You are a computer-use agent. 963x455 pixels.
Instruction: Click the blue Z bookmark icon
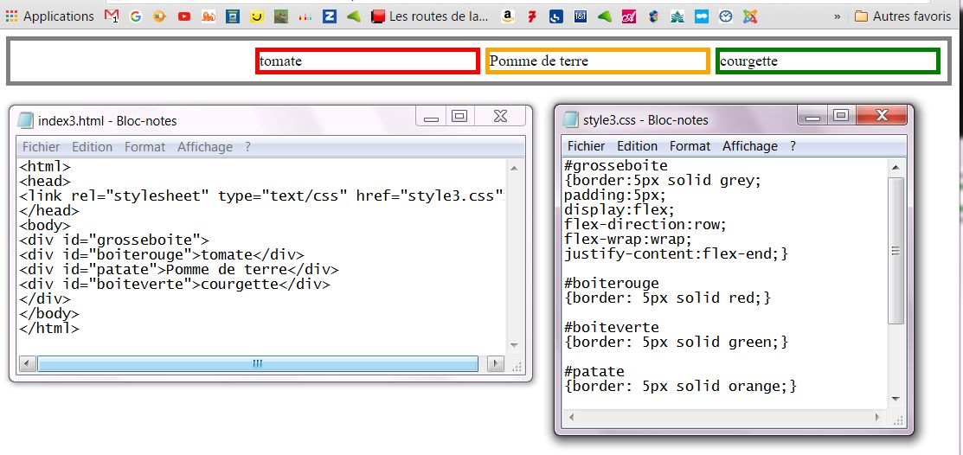(x=329, y=16)
